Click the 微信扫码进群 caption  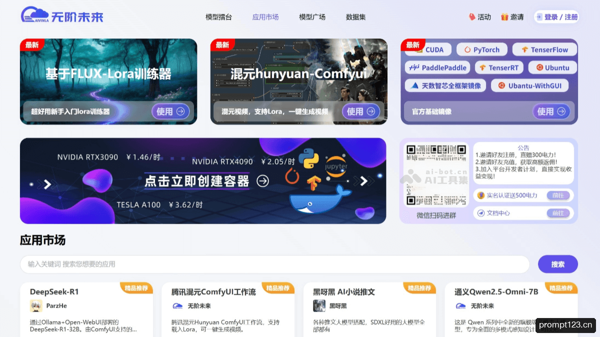click(x=436, y=215)
